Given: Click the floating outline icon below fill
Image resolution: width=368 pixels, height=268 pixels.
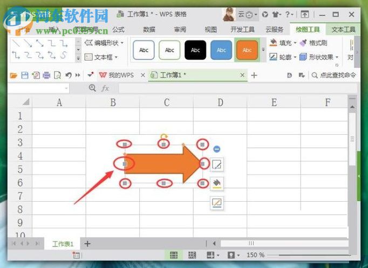Looking at the screenshot, I should 216,203.
